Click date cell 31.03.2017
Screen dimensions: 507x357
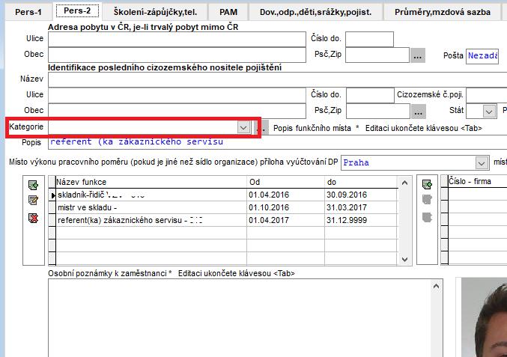click(361, 207)
